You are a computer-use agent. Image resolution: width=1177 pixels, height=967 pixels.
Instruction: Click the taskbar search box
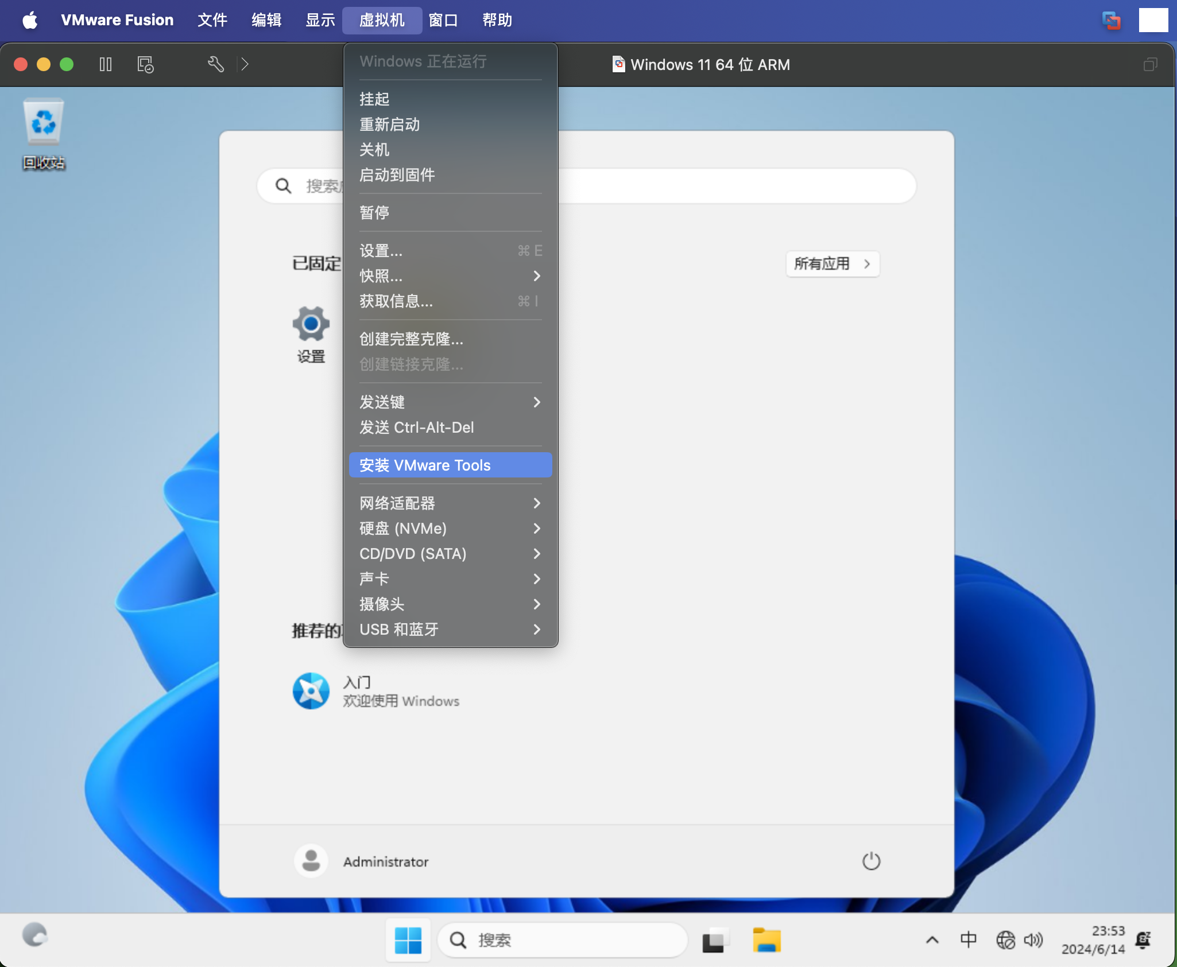[x=562, y=940]
